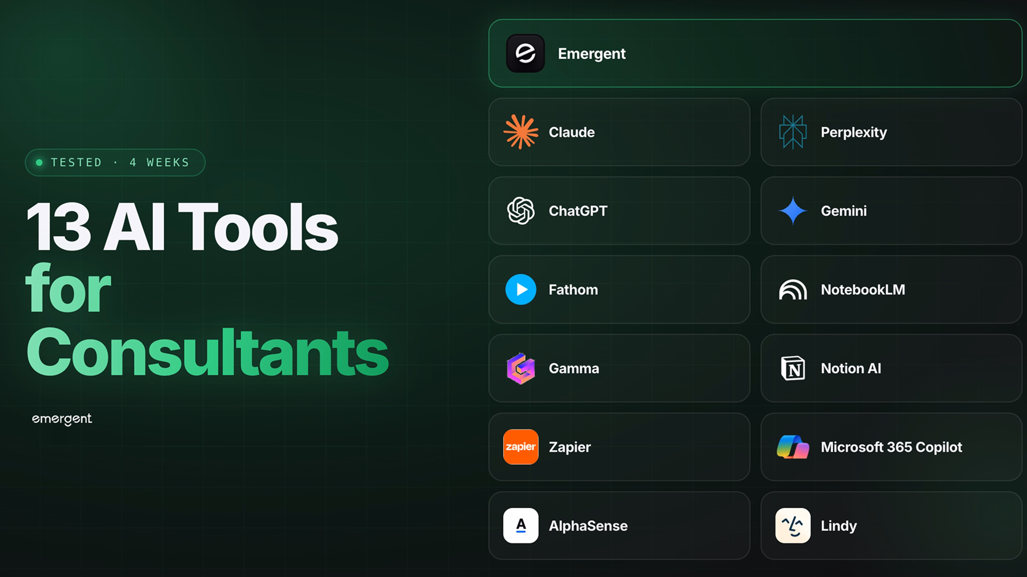Select the Emergent card label
This screenshot has height=577, width=1027.
tap(592, 53)
